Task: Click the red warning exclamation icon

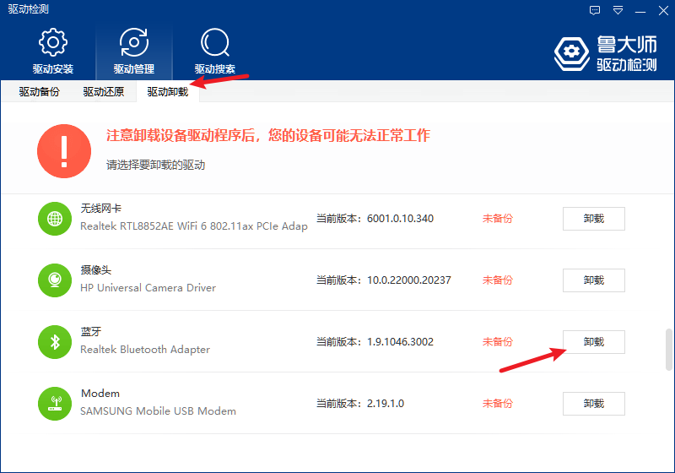Action: [64, 151]
